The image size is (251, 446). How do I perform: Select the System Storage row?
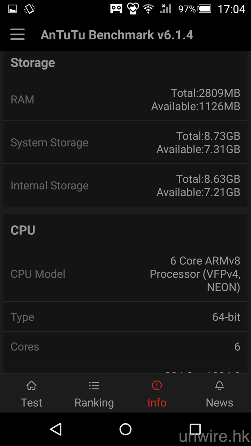pyautogui.click(x=125, y=143)
